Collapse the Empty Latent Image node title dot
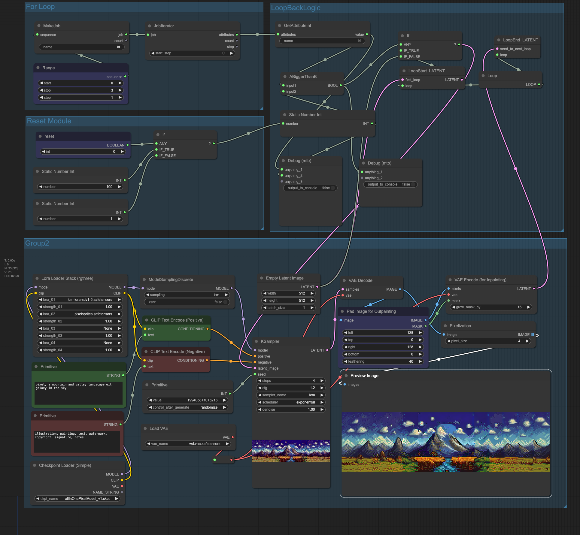 tap(262, 278)
